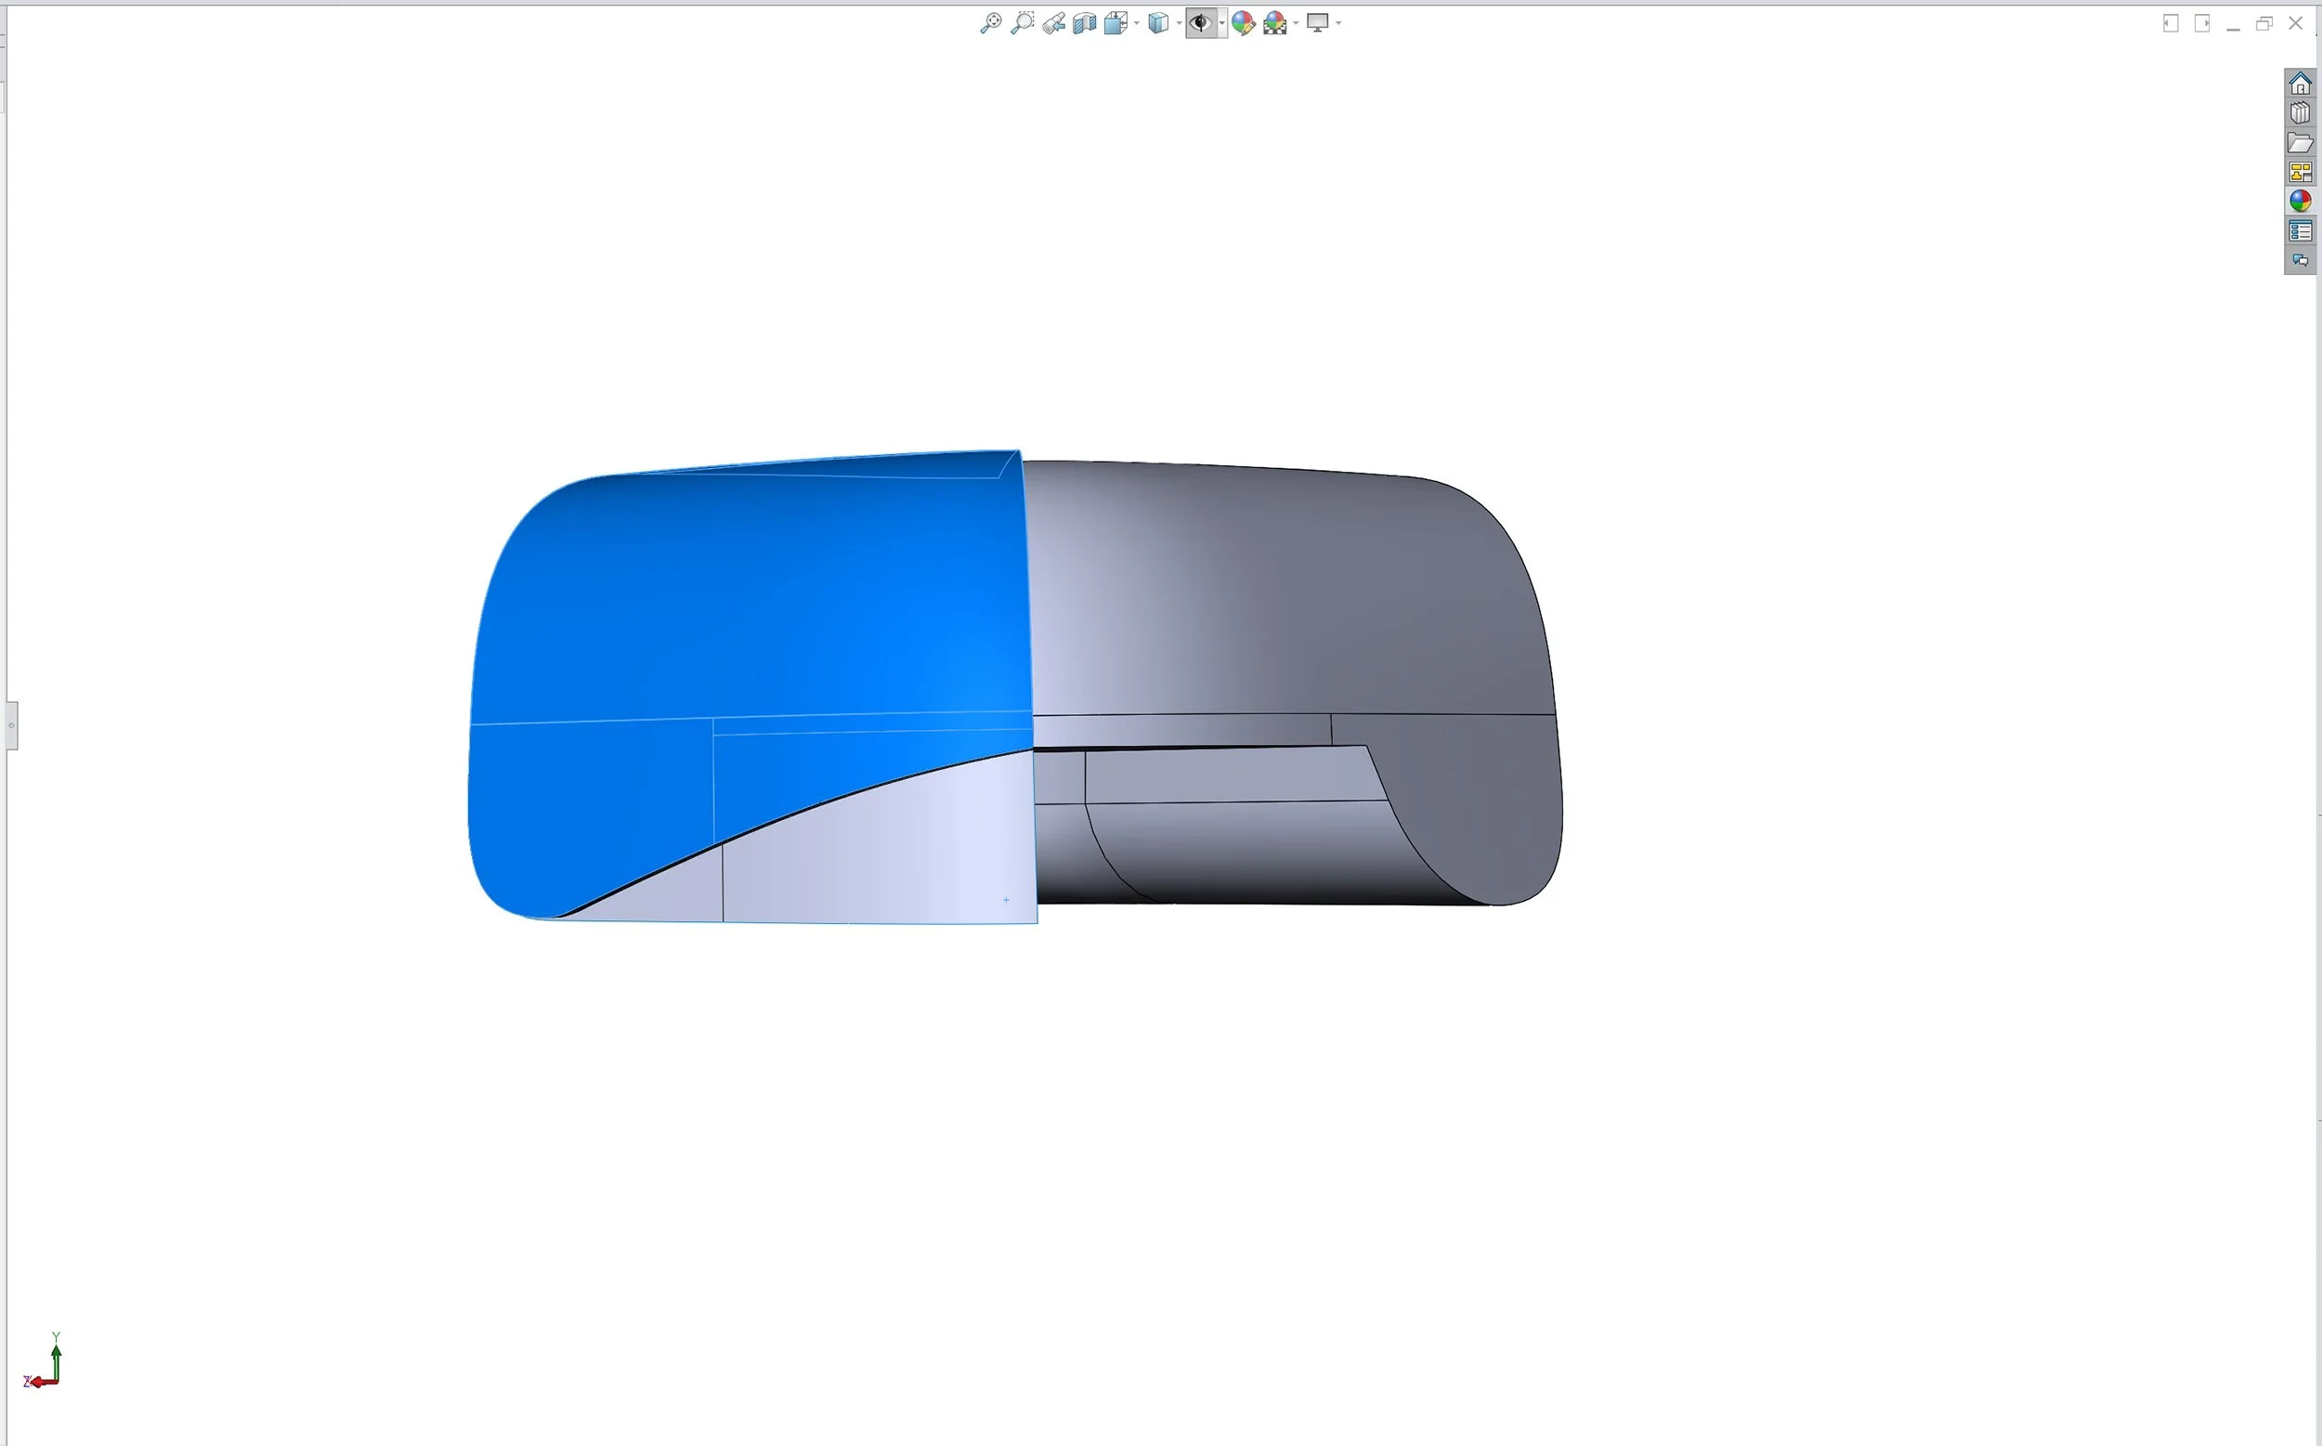The height and width of the screenshot is (1446, 2322).
Task: Open Custom Properties list tab
Action: click(x=2300, y=231)
